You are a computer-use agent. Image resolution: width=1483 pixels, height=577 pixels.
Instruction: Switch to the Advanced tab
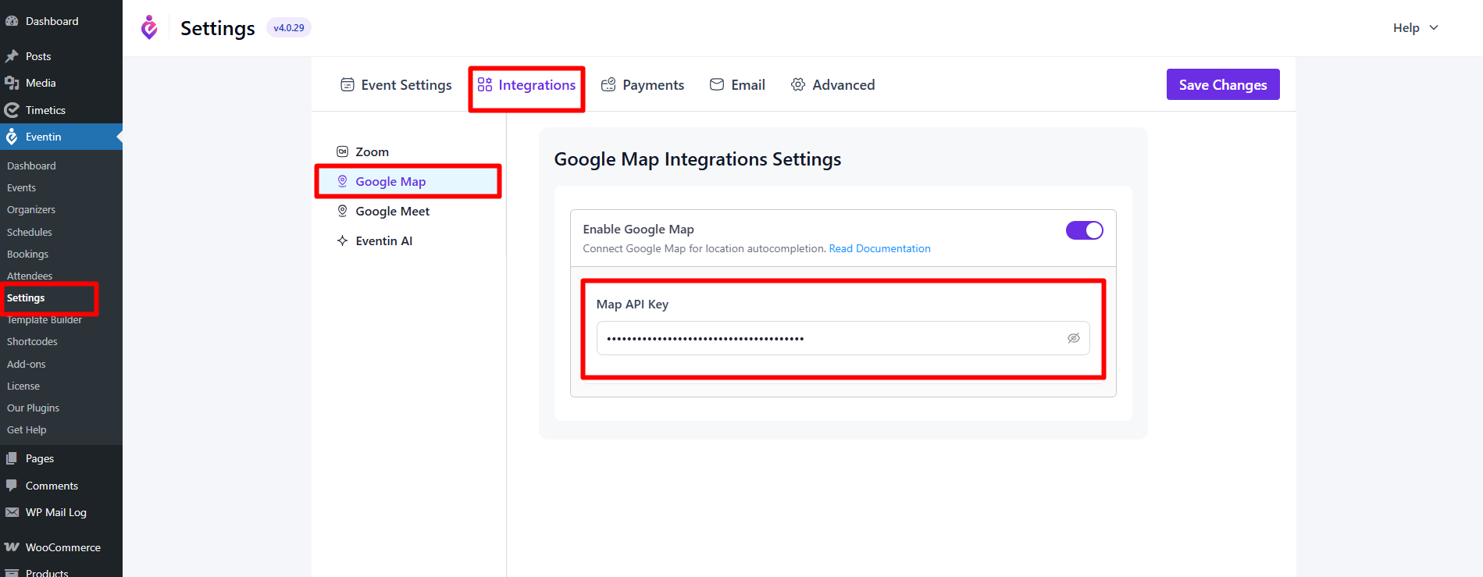(x=832, y=84)
